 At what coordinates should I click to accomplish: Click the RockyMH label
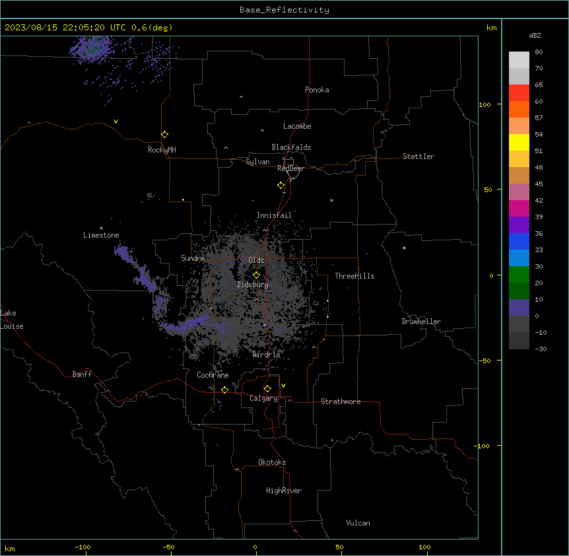[162, 150]
